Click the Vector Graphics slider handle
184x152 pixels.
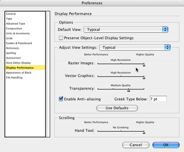click(x=144, y=78)
